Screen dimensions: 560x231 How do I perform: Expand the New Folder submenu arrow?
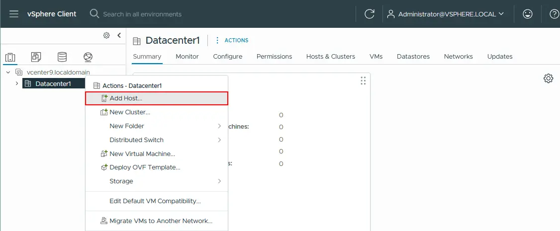[x=219, y=126]
